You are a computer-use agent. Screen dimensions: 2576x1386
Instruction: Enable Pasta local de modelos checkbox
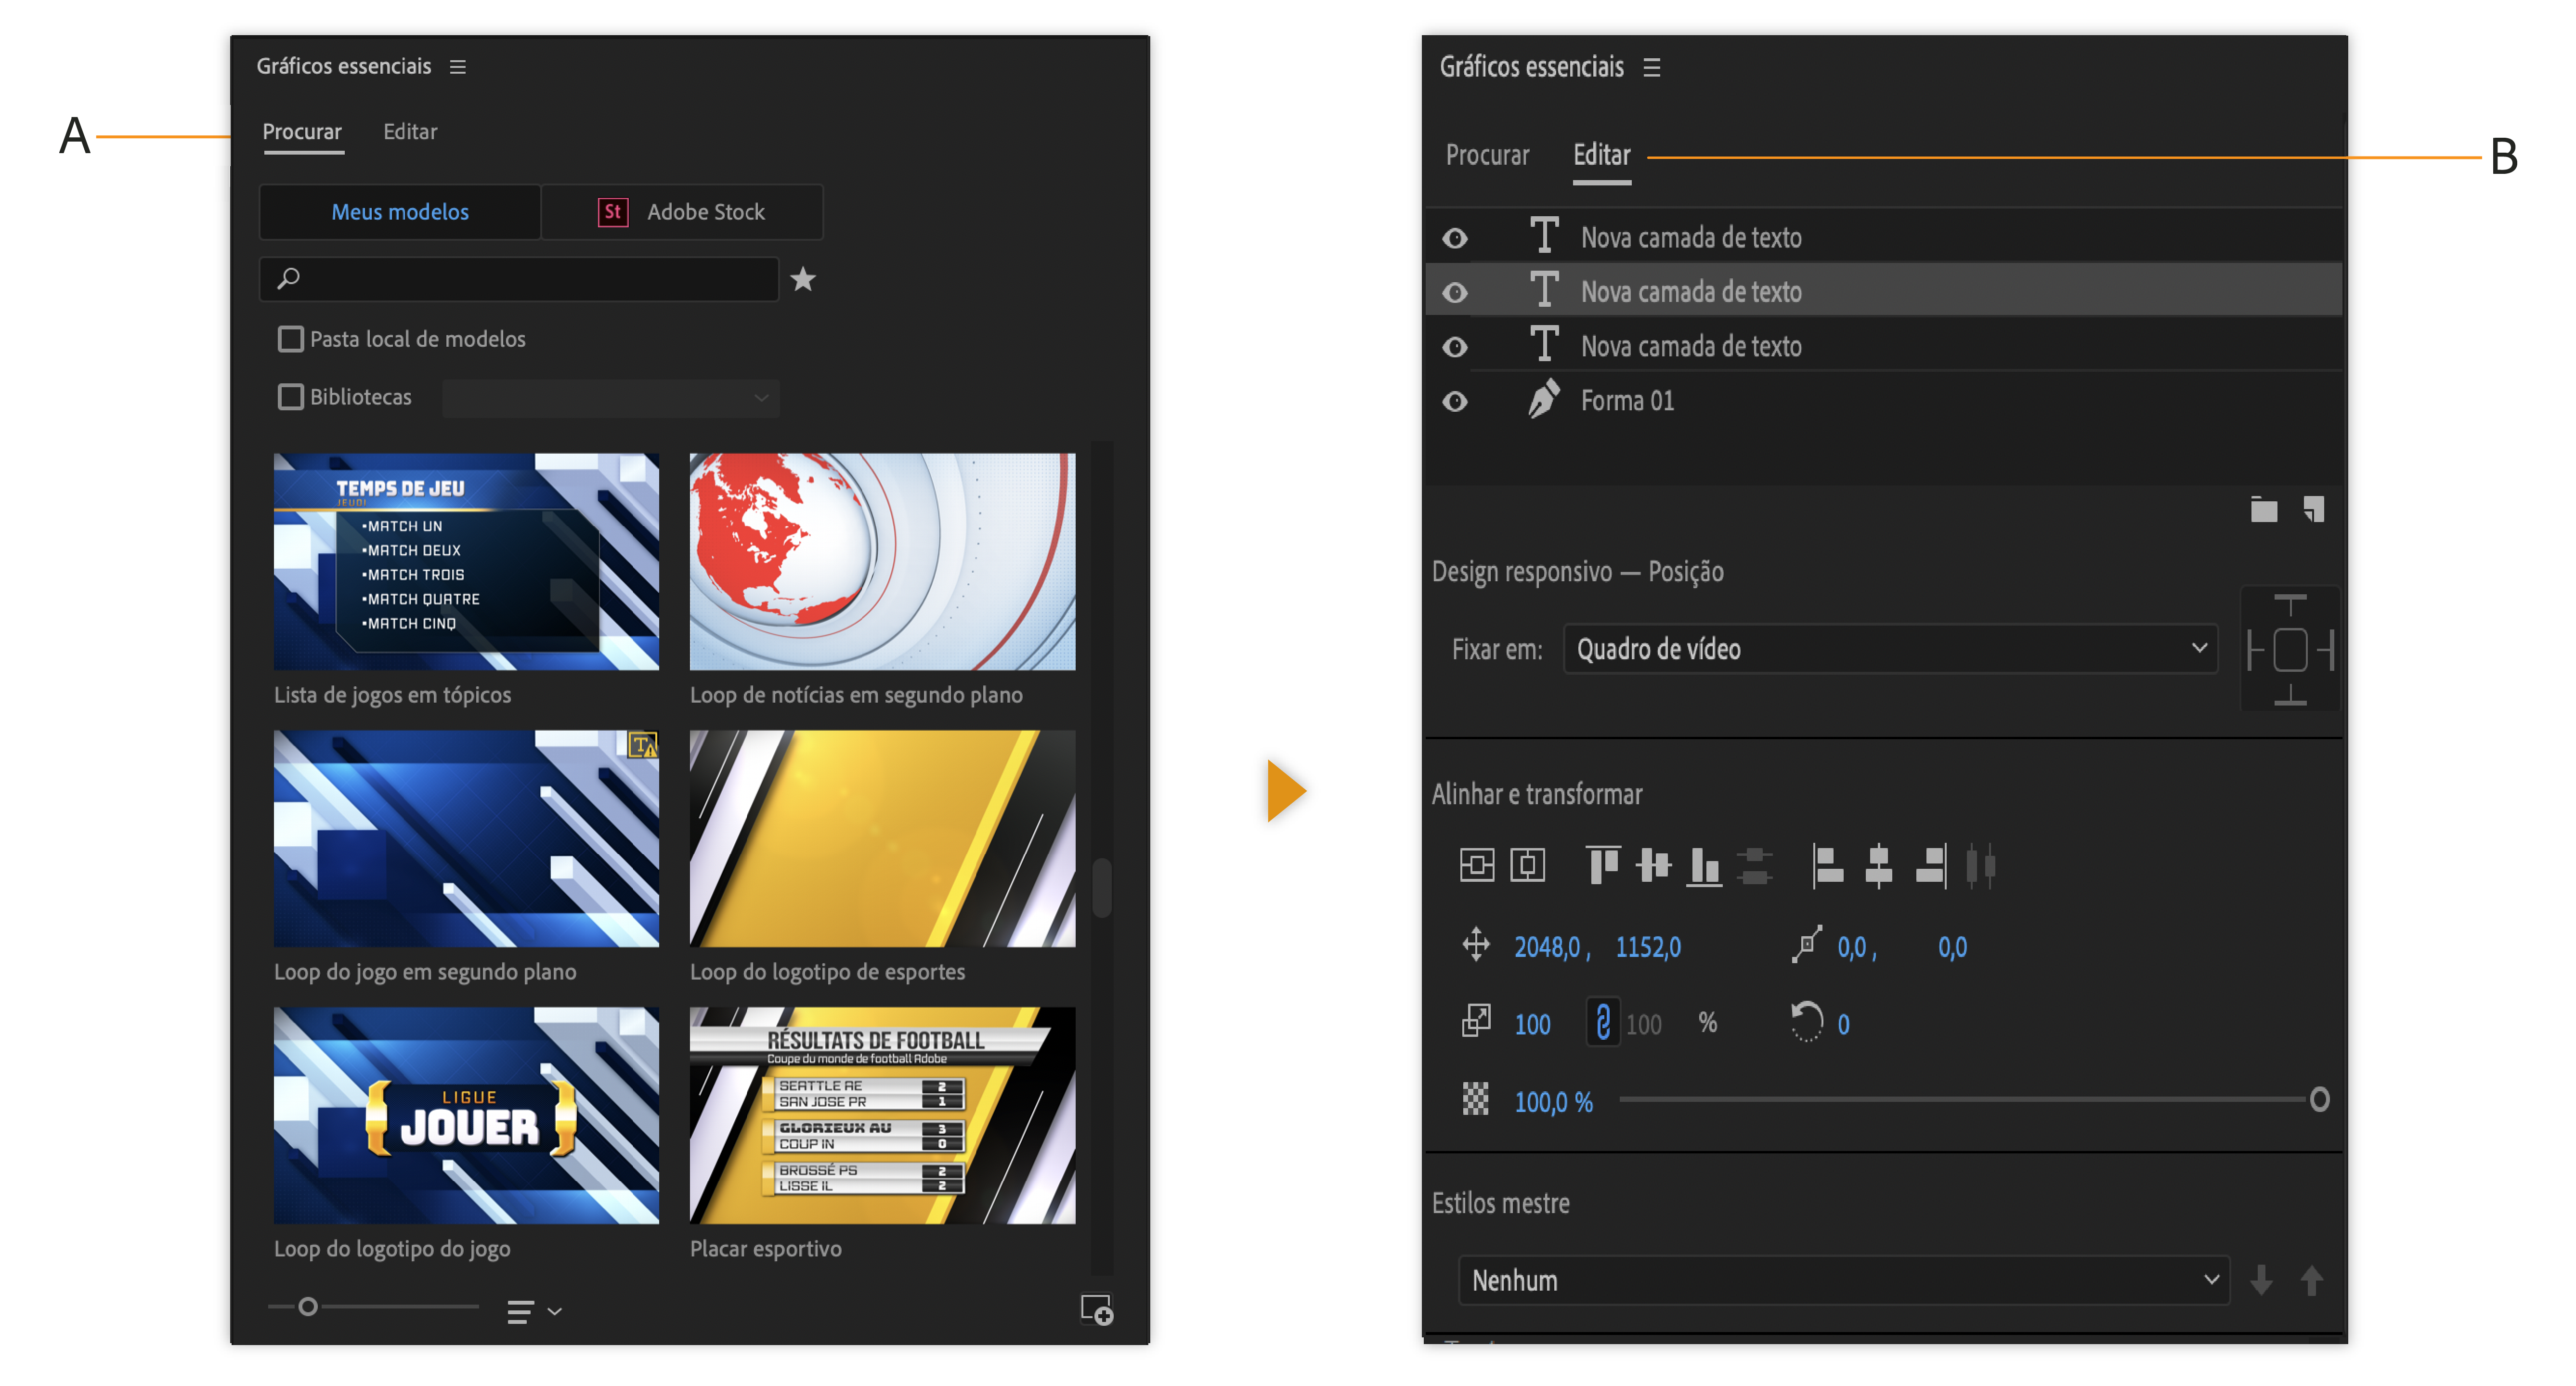[291, 339]
